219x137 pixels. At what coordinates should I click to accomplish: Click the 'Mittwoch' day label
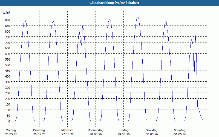[x=67, y=130]
